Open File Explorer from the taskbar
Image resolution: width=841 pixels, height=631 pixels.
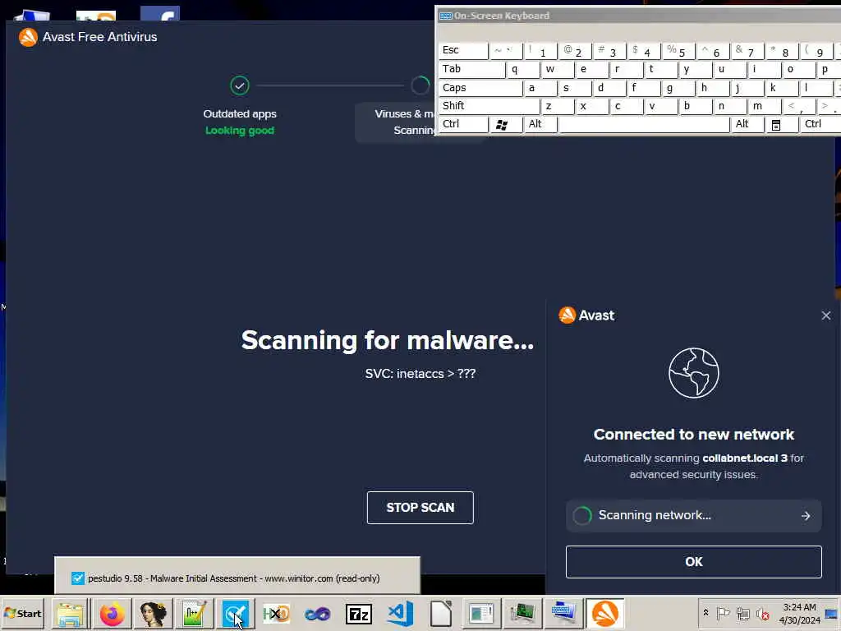pyautogui.click(x=70, y=613)
